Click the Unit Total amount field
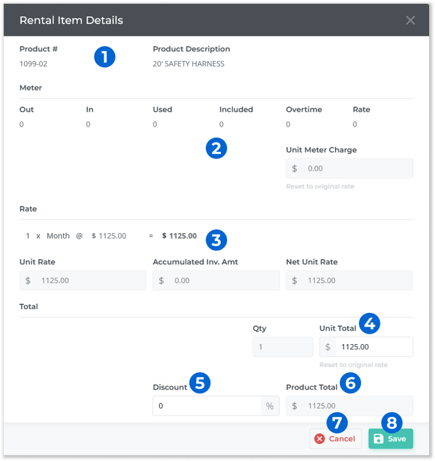The width and height of the screenshot is (435, 461). tap(373, 347)
